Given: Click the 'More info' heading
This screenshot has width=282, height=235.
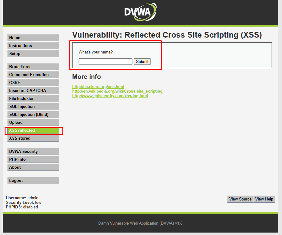Looking at the screenshot, I should tap(87, 77).
